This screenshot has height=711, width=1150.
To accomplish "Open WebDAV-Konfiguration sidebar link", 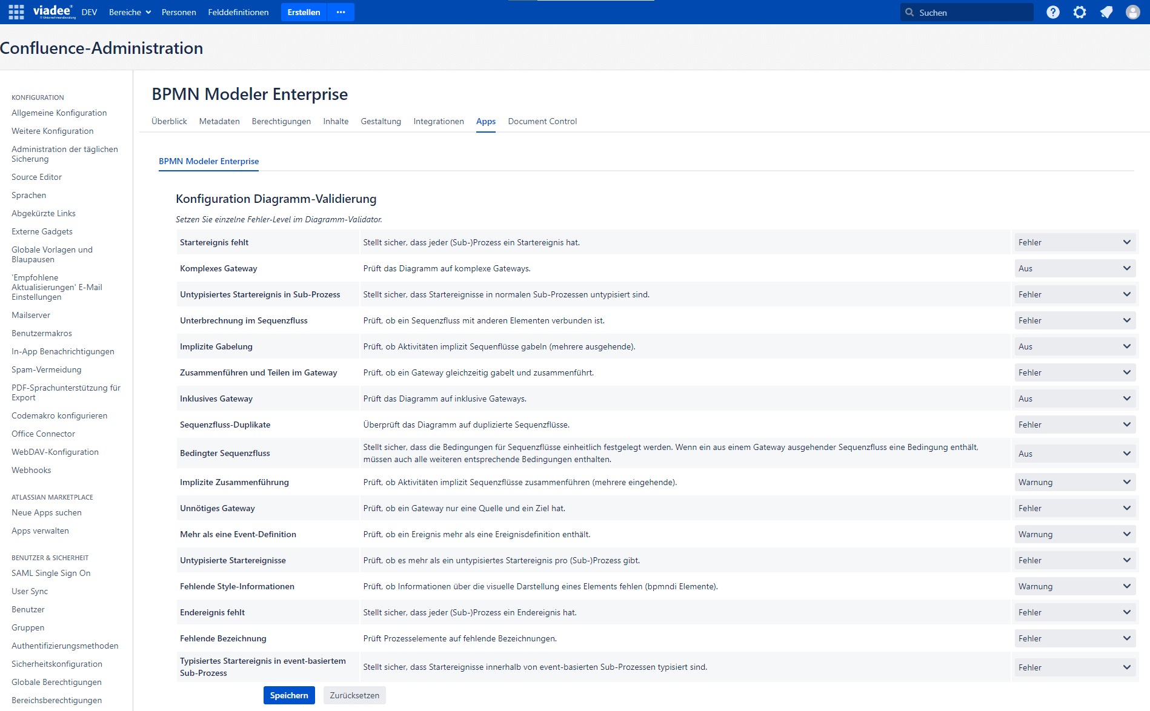I will 55,452.
